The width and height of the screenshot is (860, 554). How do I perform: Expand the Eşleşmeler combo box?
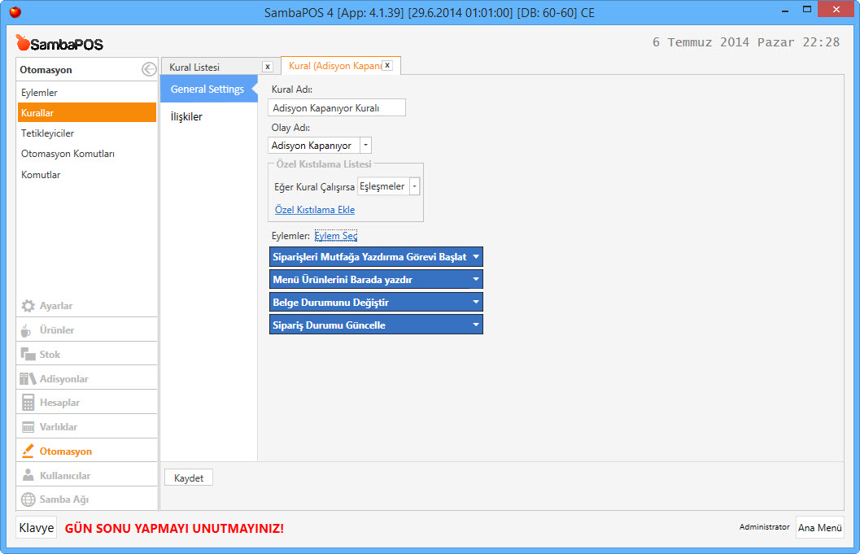[x=414, y=186]
